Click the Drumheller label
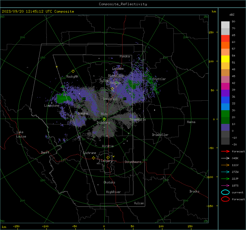246x230 pixels. click(160, 135)
